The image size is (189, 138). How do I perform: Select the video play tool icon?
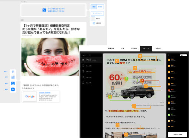[x=13, y=89]
